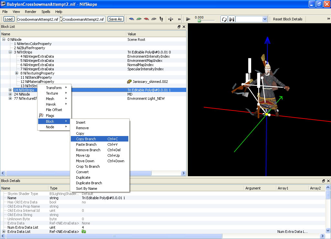Choose Crop To Branch
This screenshot has height=239, width=331.
click(x=100, y=166)
